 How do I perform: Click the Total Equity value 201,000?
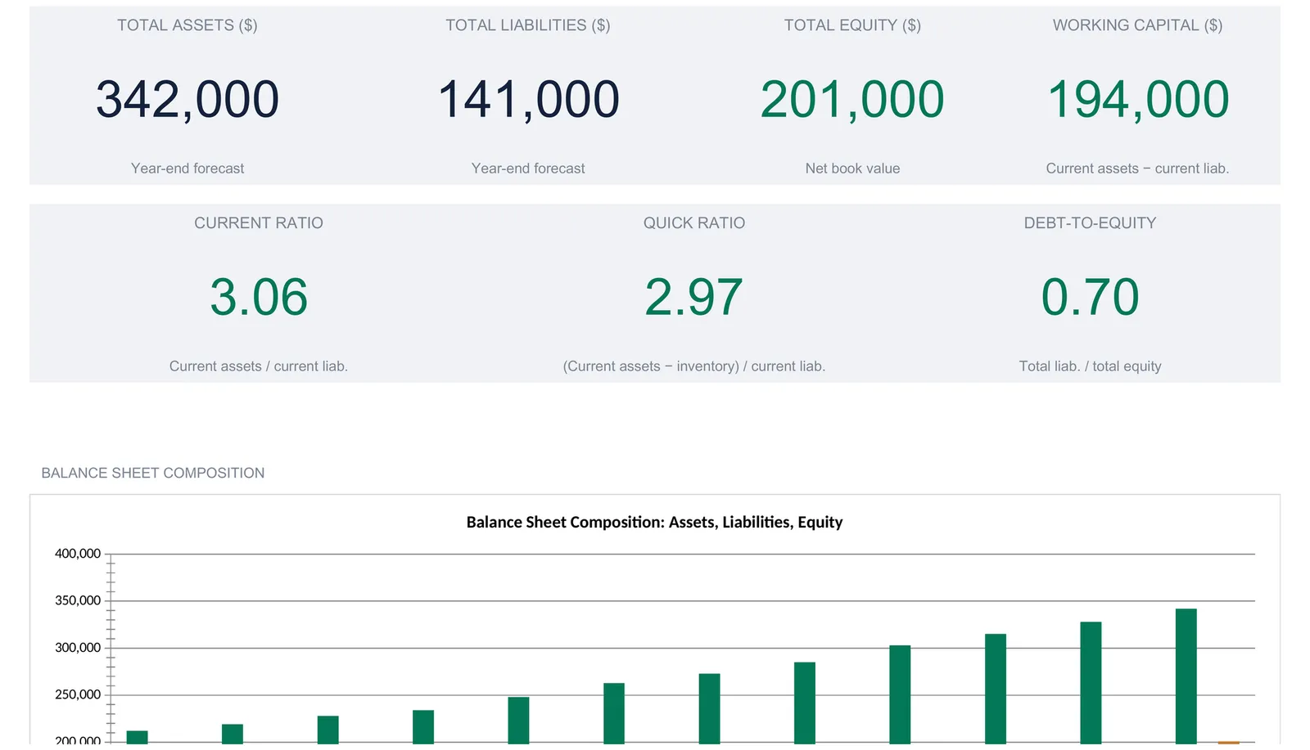pyautogui.click(x=852, y=100)
